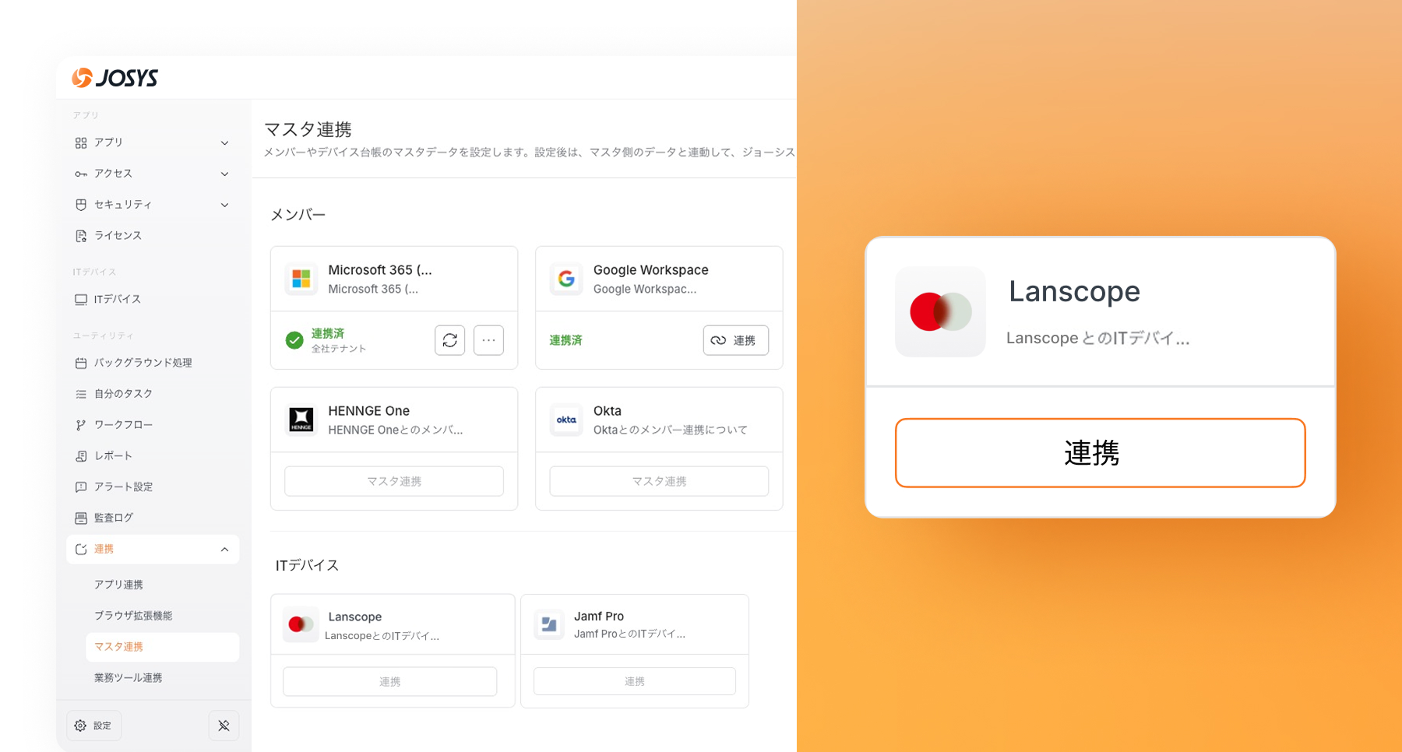Click the ライセンス document icon
Viewport: 1402px width, 752px height.
pyautogui.click(x=81, y=236)
